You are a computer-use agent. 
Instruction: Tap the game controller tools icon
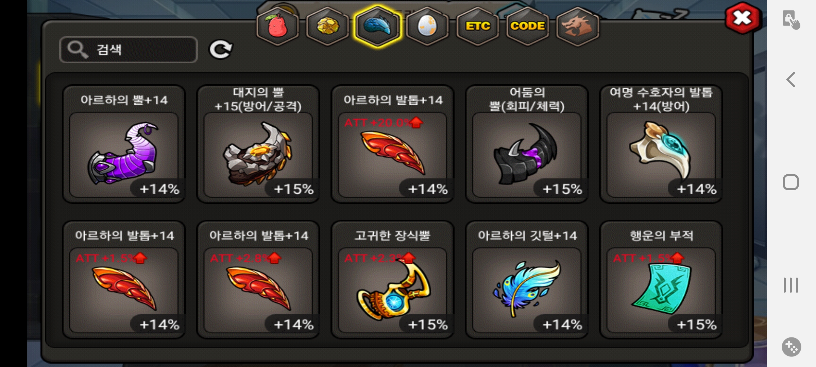pyautogui.click(x=791, y=347)
